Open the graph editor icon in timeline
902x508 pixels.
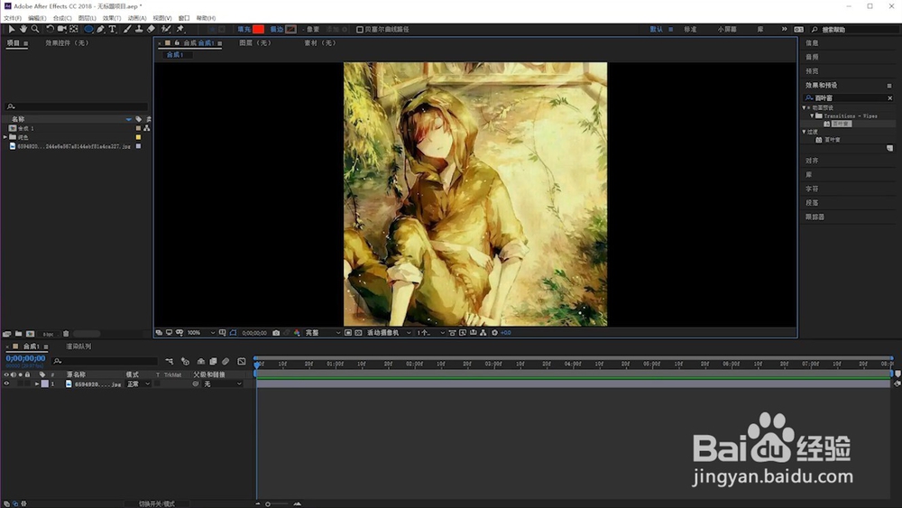coord(242,361)
